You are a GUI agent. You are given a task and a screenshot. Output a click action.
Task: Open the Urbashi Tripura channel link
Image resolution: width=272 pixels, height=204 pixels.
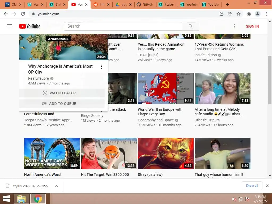point(207,120)
